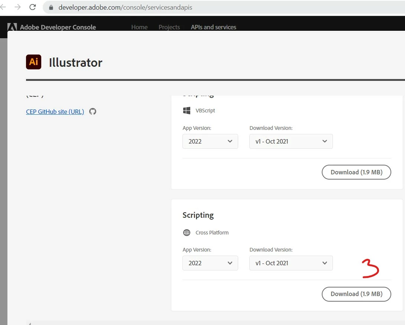405x325 pixels.
Task: Switch to APIs and services tab
Action: pos(213,27)
